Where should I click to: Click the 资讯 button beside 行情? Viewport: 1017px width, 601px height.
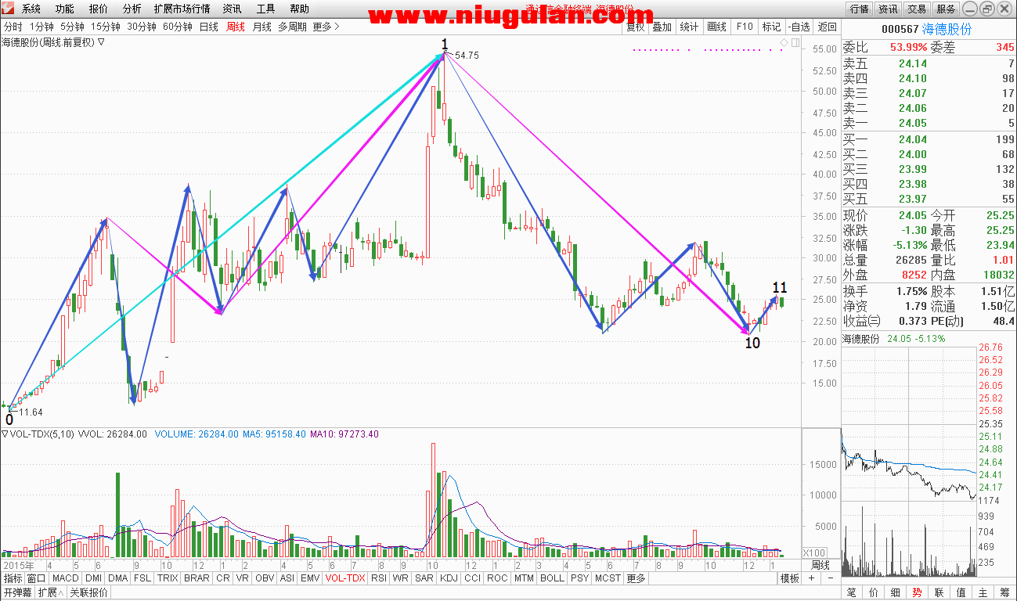tap(888, 9)
